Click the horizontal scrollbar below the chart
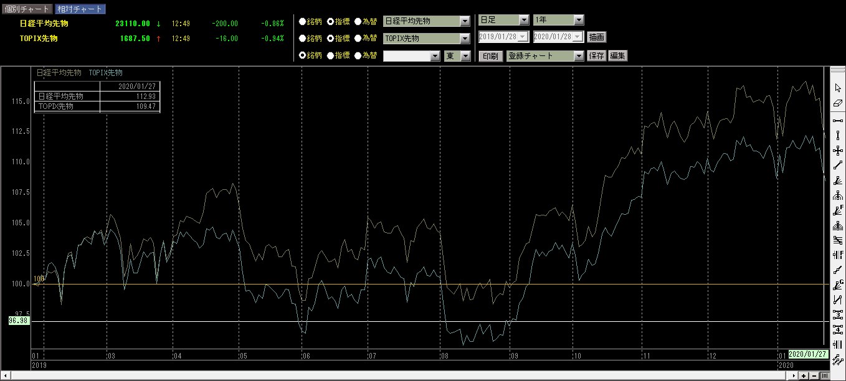Viewport: 846px width, 381px height. click(399, 376)
